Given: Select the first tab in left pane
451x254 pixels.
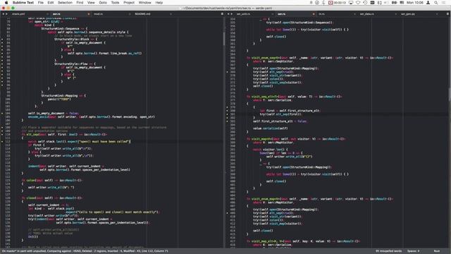Looking at the screenshot, I should [x=18, y=14].
